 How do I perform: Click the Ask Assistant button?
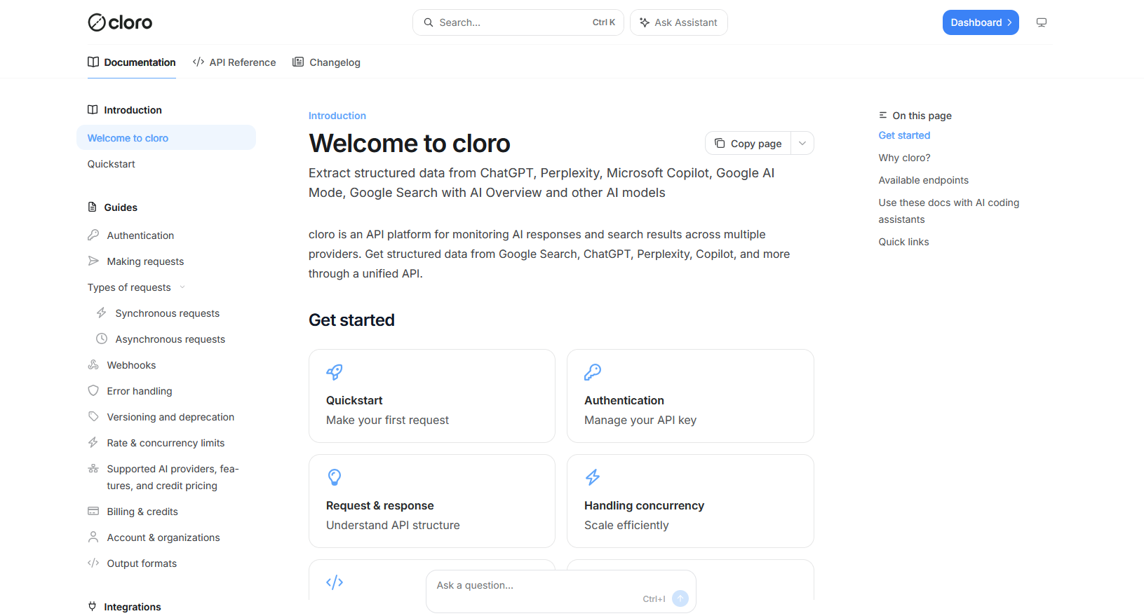(x=679, y=22)
